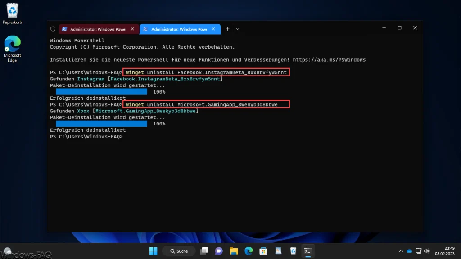Minimize the terminal window
461x259 pixels.
[x=384, y=27]
